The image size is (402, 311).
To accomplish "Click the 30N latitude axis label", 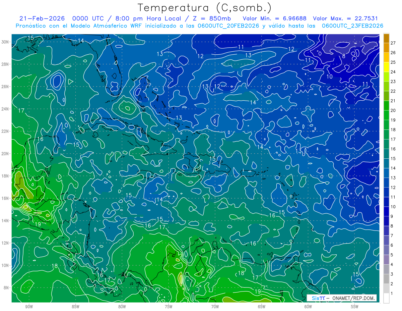I will coord(5,42).
